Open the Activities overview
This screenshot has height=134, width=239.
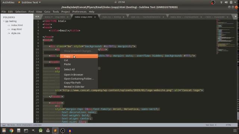(8, 3)
